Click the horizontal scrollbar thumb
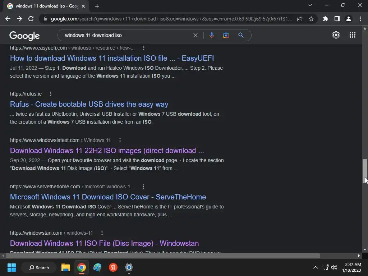368x276 pixels. click(163, 256)
